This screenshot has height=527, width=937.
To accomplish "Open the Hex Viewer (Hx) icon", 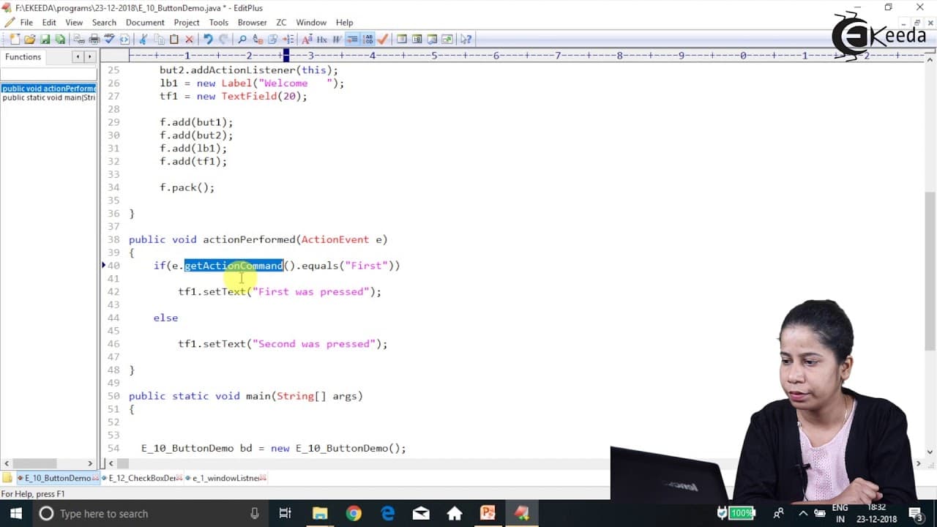I will coord(322,39).
